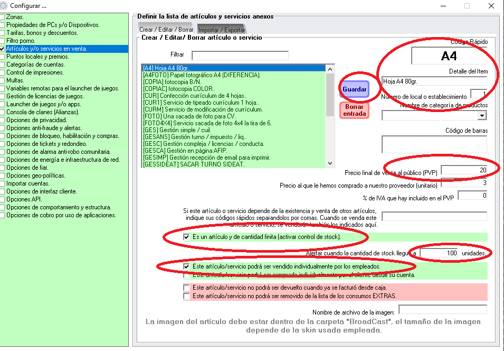Open the Multas section

coord(15,80)
